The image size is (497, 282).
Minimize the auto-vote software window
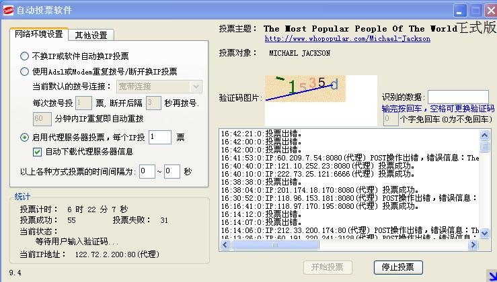coord(459,10)
